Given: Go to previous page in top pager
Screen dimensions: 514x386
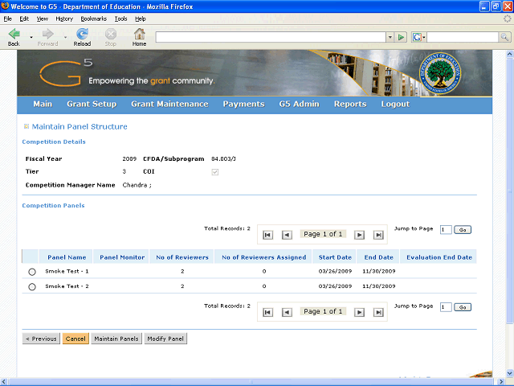Looking at the screenshot, I should point(287,235).
